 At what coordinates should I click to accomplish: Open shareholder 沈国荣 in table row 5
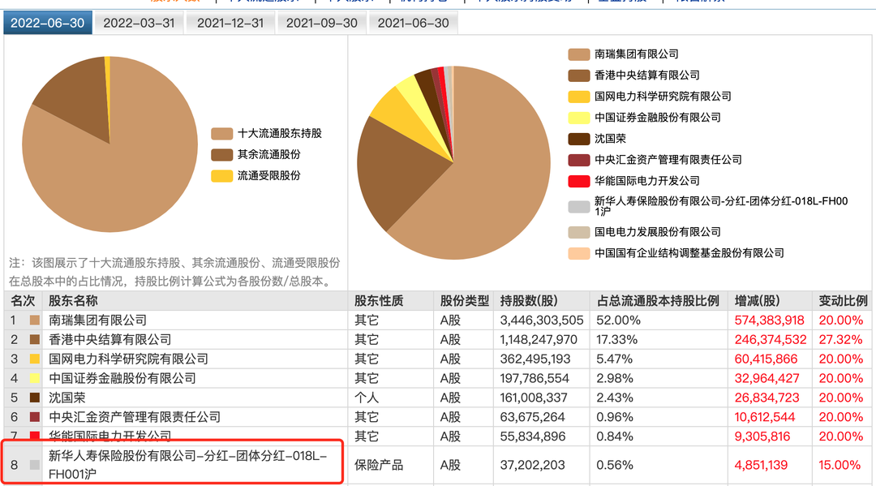[x=67, y=398]
